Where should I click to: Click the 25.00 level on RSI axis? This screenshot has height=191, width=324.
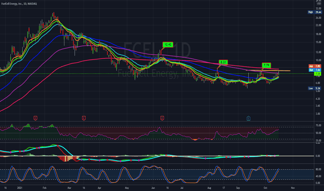point(318,141)
